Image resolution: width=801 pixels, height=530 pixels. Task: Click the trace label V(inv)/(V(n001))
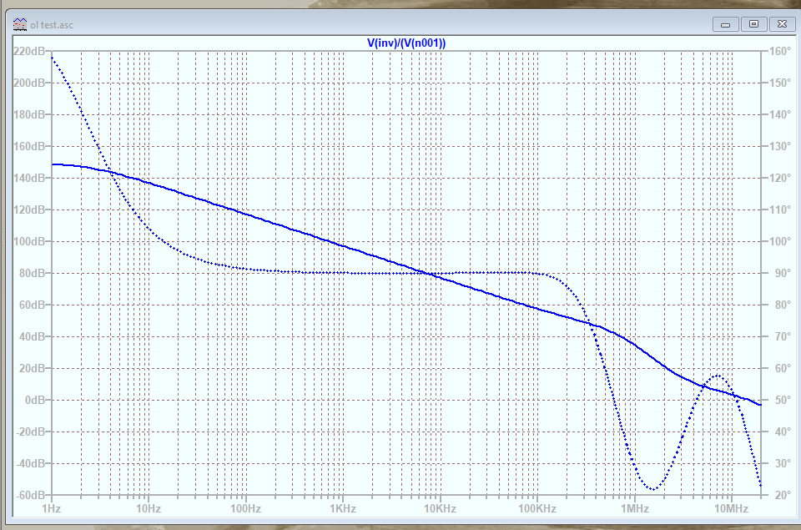point(406,43)
